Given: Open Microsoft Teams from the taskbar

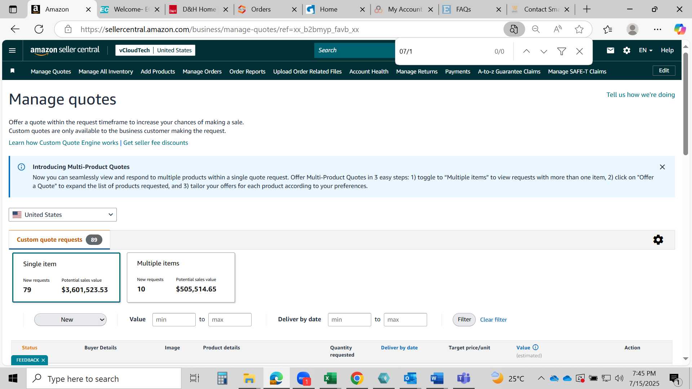Looking at the screenshot, I should tap(463, 378).
